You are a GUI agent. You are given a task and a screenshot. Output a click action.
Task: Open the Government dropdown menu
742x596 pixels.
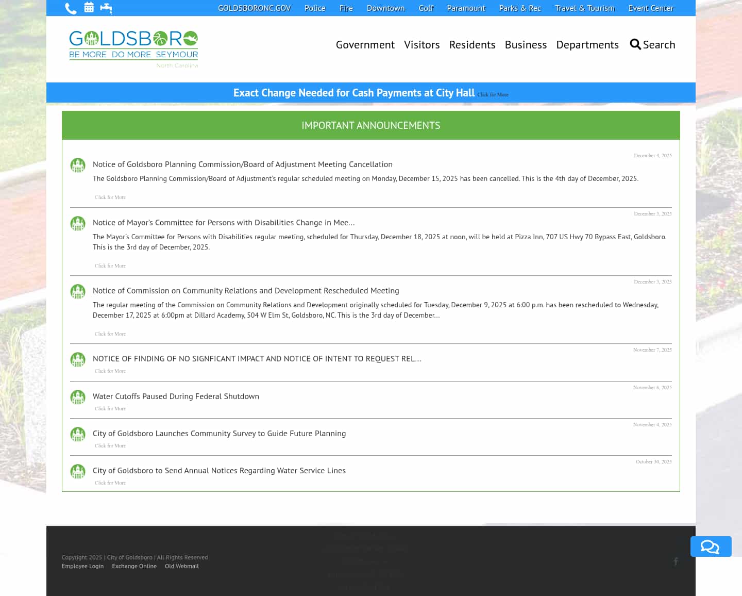tap(365, 44)
